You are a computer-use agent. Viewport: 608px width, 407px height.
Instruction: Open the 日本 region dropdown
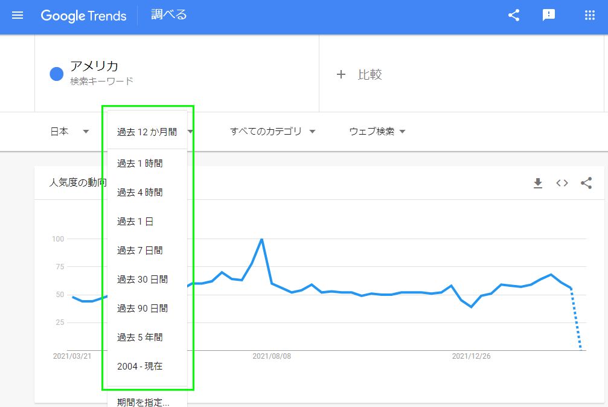pos(69,132)
